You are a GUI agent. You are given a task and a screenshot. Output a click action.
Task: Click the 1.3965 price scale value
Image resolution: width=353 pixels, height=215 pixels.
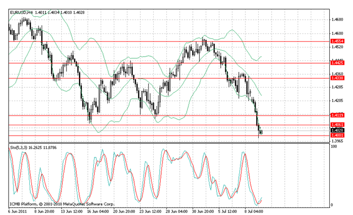pyautogui.click(x=337, y=141)
